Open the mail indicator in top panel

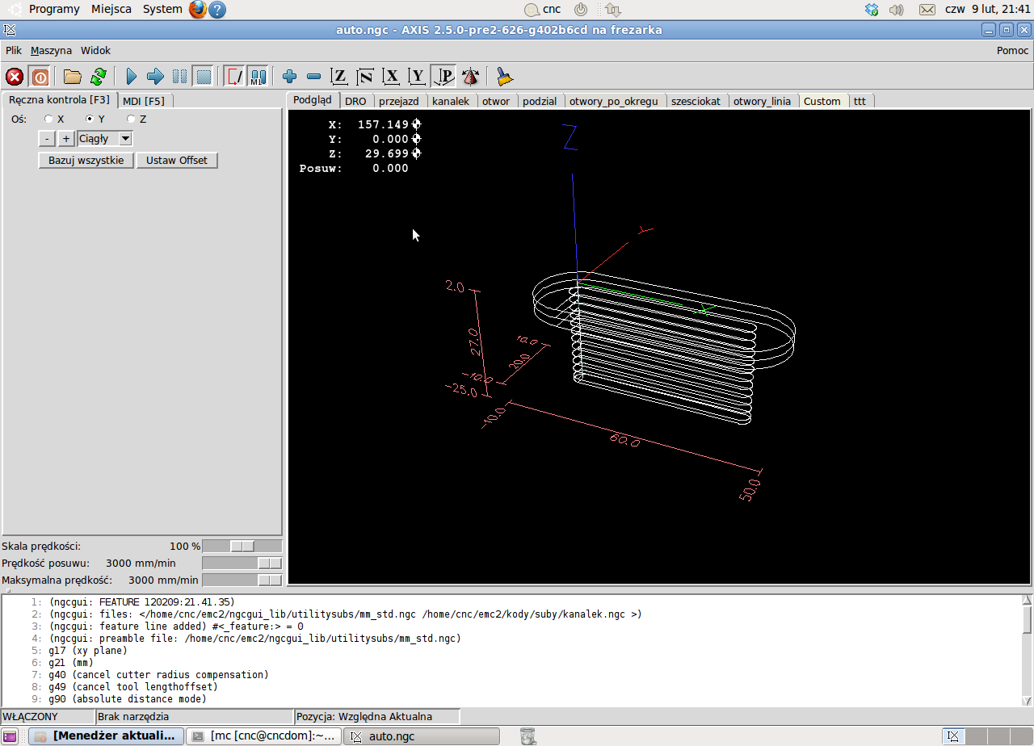pyautogui.click(x=927, y=10)
